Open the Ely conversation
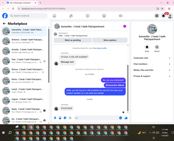The height and width of the screenshot is (141, 174). 24,120
